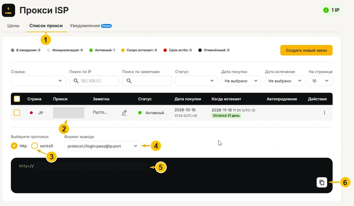Click the Когда истекает column header

coord(227,99)
